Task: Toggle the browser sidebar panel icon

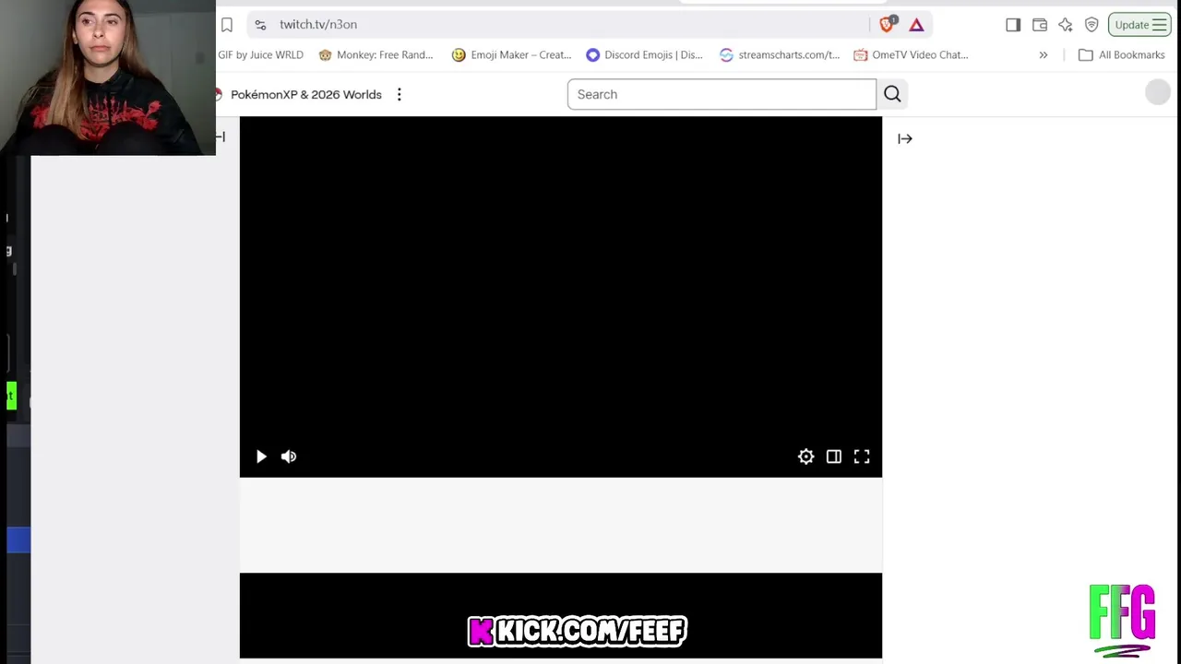Action: (x=1013, y=25)
